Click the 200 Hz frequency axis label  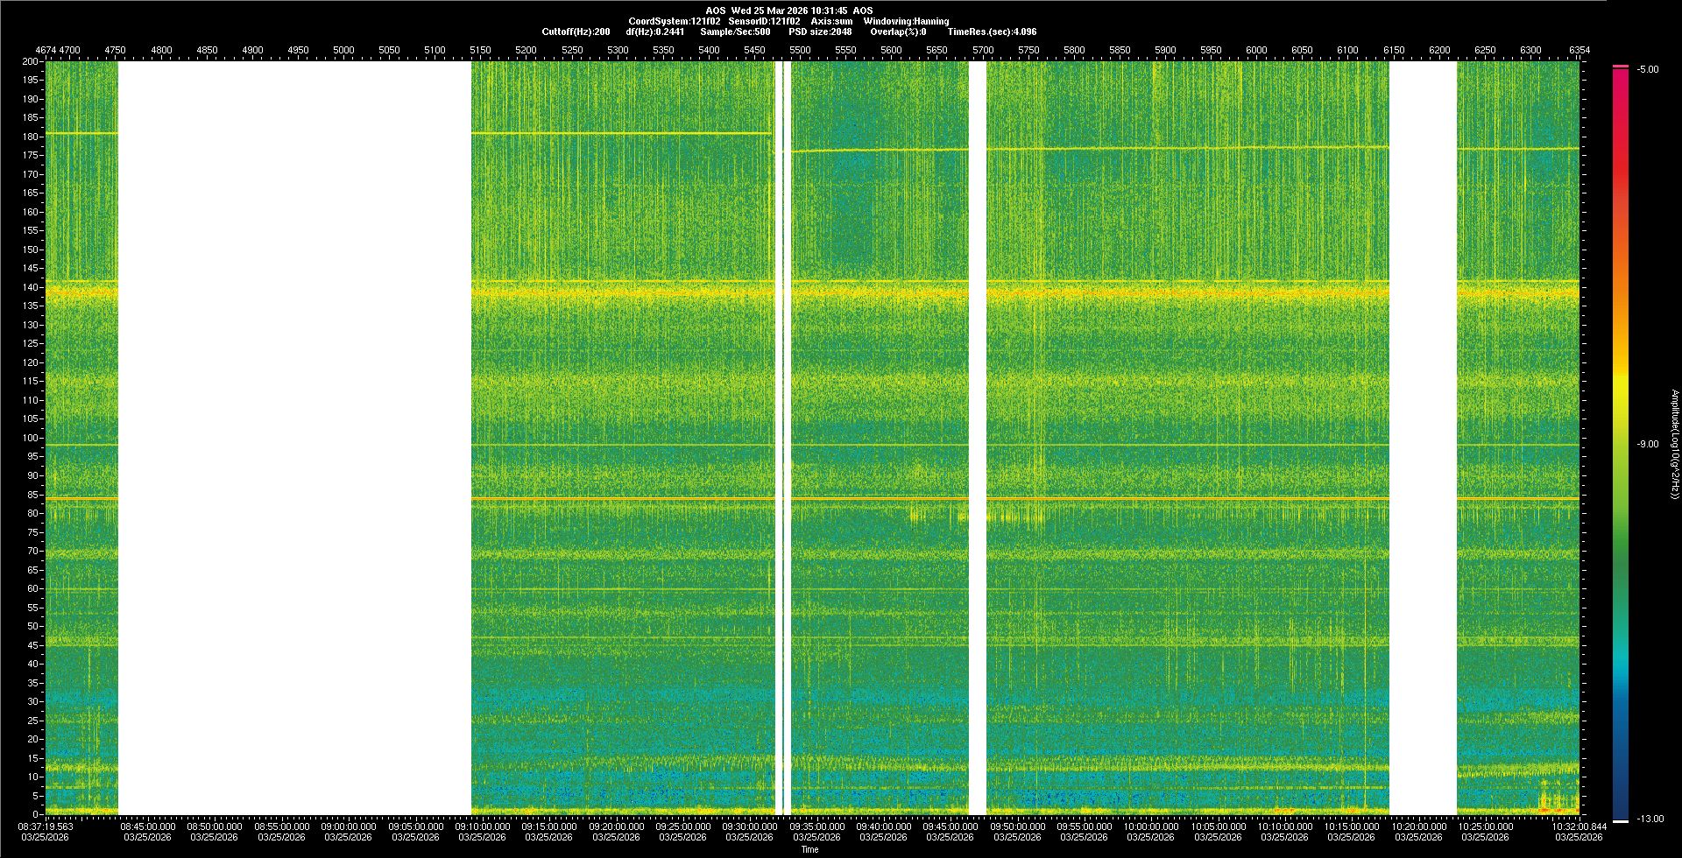point(30,61)
